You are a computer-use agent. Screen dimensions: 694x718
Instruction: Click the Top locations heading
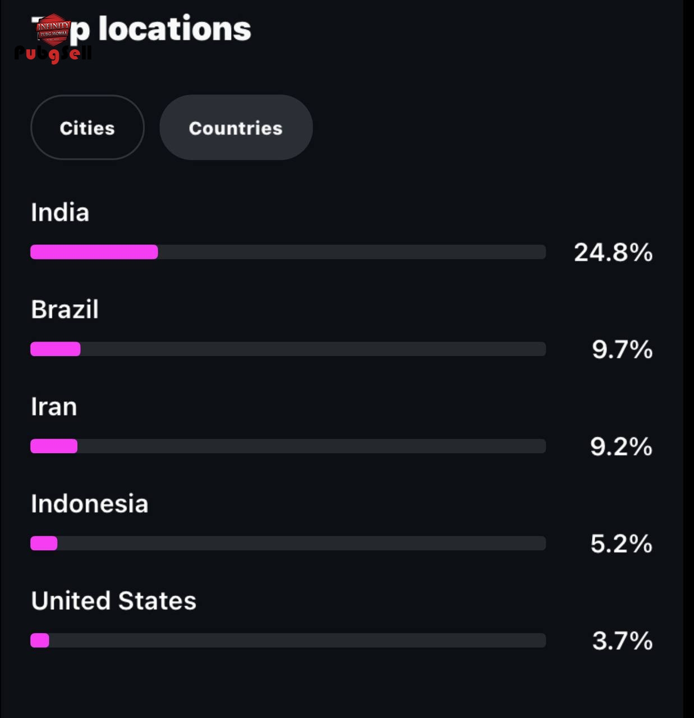(x=141, y=29)
